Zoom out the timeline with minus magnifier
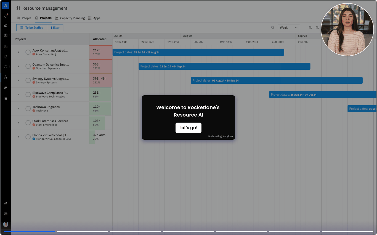Image resolution: width=377 pixels, height=235 pixels. [x=310, y=28]
